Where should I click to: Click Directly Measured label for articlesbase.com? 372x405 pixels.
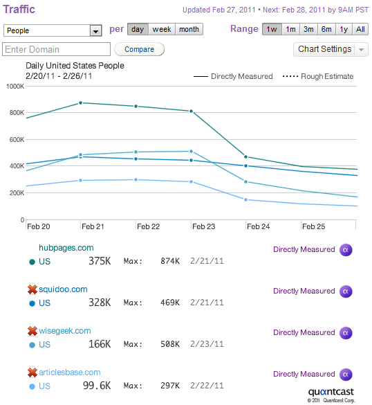click(304, 375)
